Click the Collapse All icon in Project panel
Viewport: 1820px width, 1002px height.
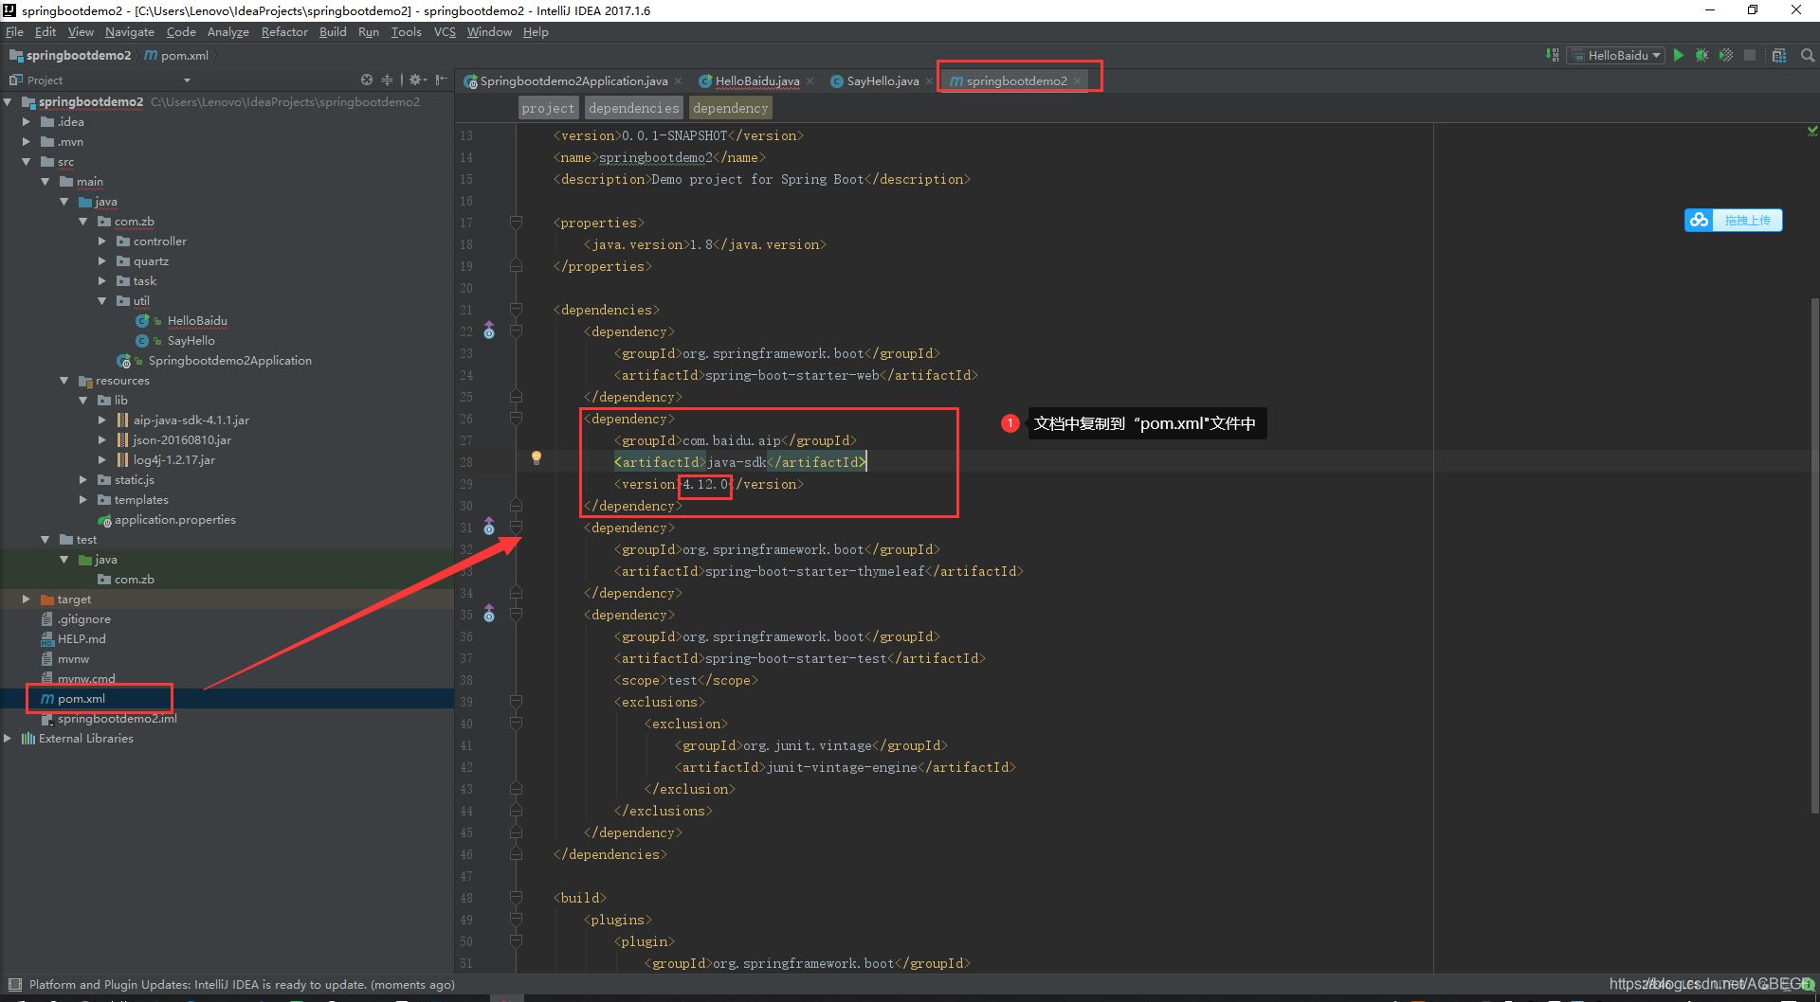388,81
